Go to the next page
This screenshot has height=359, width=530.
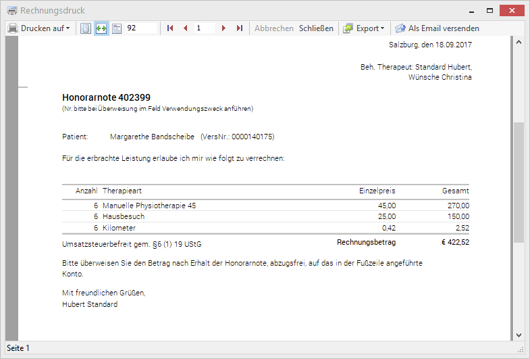coord(223,28)
